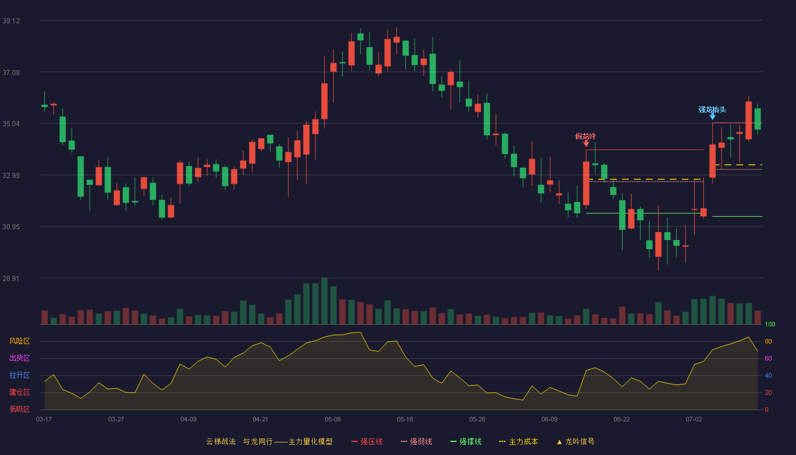This screenshot has width=796, height=455.
Task: Click the 低吸区 zone label
Action: click(19, 409)
